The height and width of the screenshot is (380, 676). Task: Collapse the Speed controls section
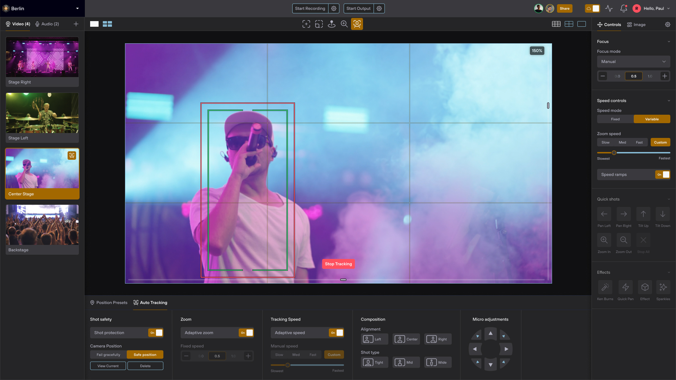point(669,101)
